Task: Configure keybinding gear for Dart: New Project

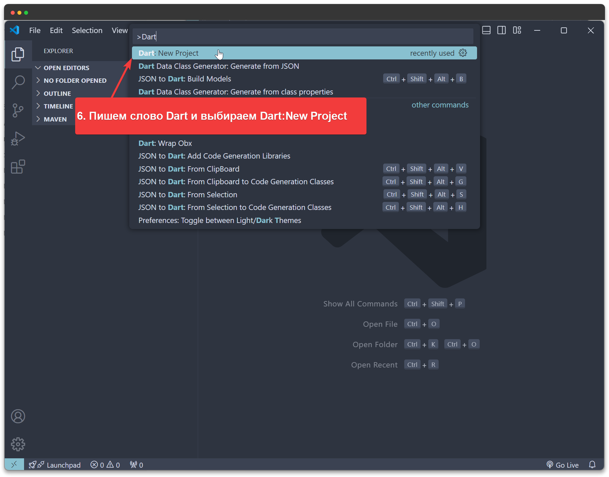Action: 463,53
